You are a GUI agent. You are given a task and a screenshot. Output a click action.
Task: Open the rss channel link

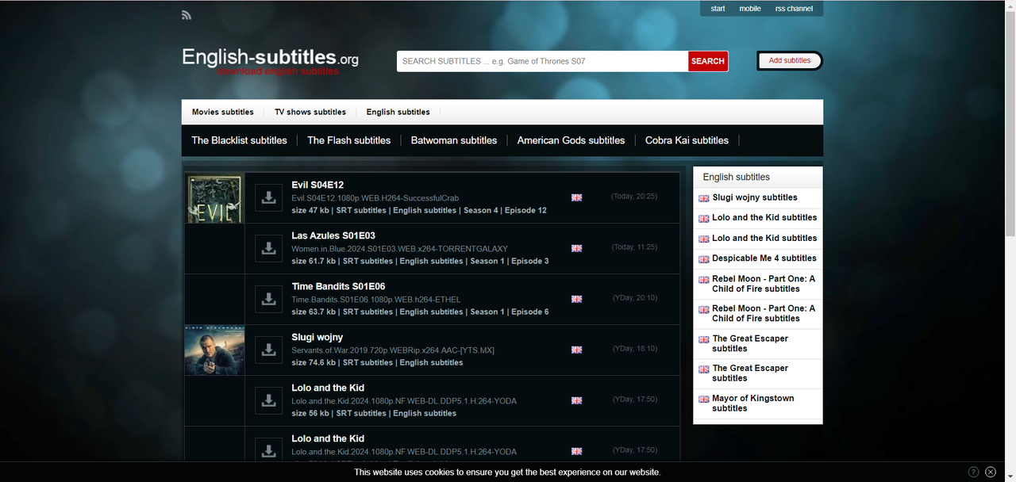point(794,9)
